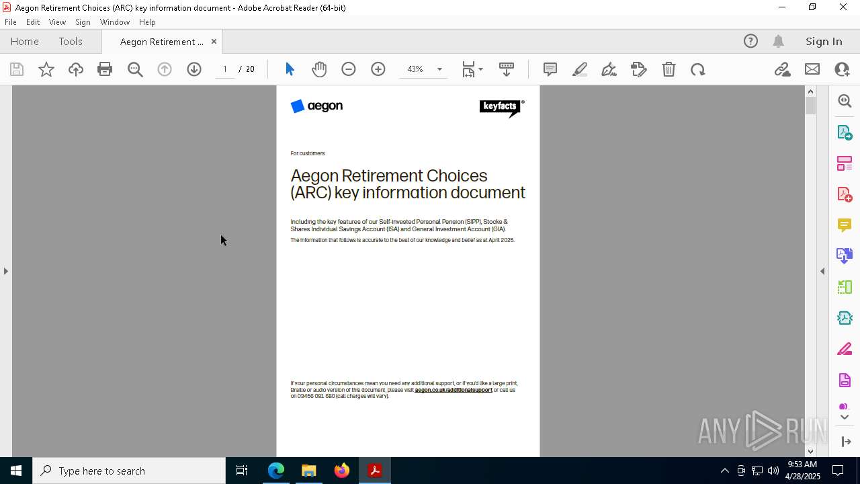This screenshot has height=484, width=860.
Task: Open the Fill & Sign tool in toolbar
Action: (x=639, y=69)
